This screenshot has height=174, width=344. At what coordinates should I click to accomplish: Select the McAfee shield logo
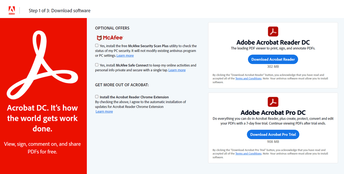point(99,37)
